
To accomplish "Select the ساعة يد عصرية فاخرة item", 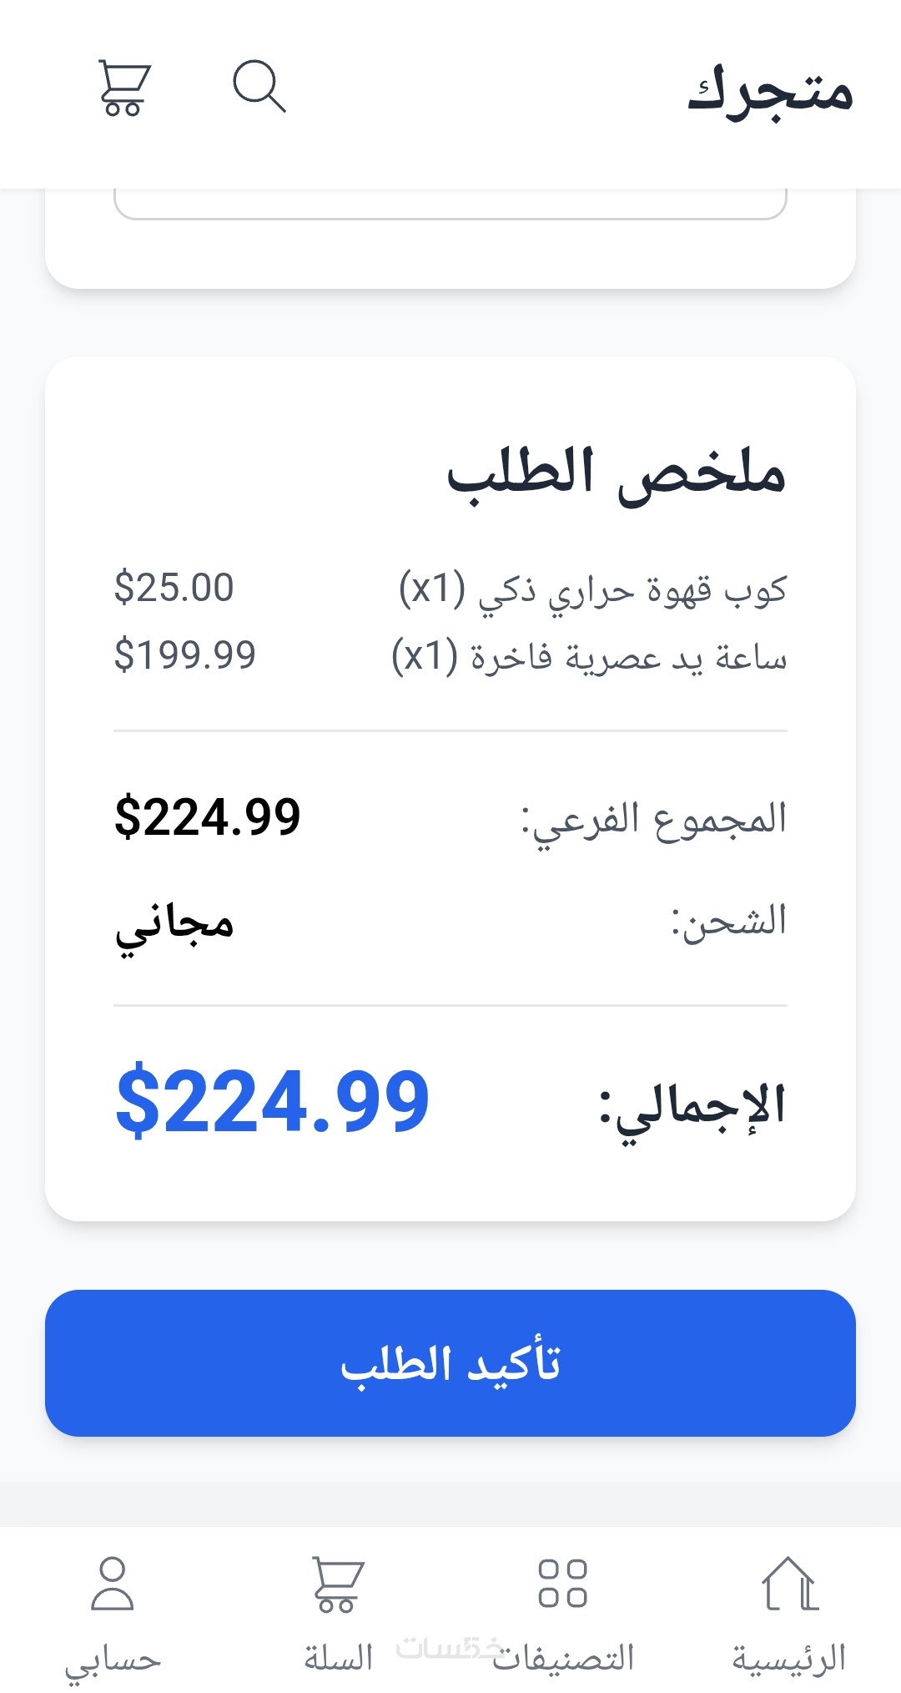I will (589, 657).
